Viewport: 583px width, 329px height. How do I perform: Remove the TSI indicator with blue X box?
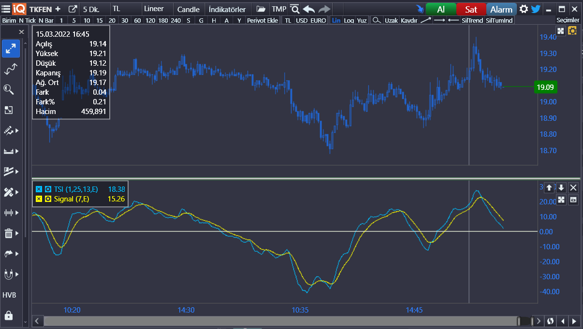[x=39, y=189]
